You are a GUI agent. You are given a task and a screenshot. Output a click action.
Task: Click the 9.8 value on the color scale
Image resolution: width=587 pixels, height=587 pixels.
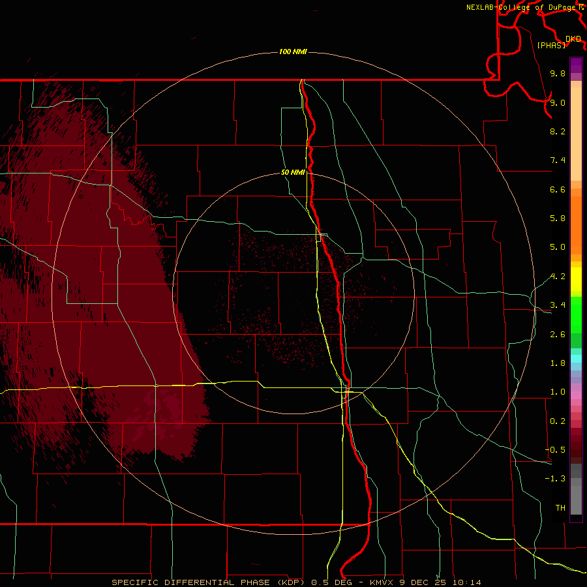(558, 74)
